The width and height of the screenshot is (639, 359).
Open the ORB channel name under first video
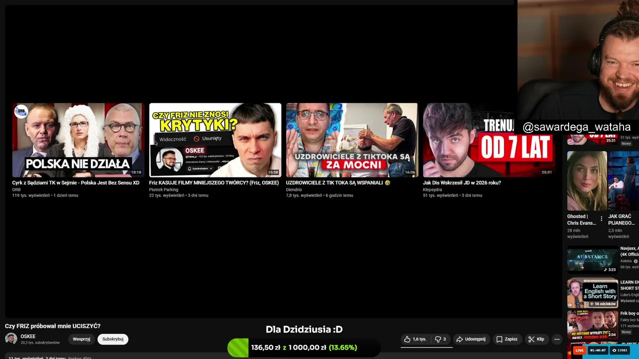point(16,189)
